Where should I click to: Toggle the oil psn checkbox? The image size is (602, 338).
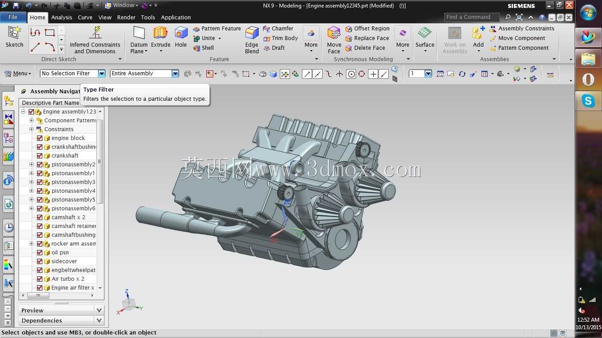(x=40, y=253)
